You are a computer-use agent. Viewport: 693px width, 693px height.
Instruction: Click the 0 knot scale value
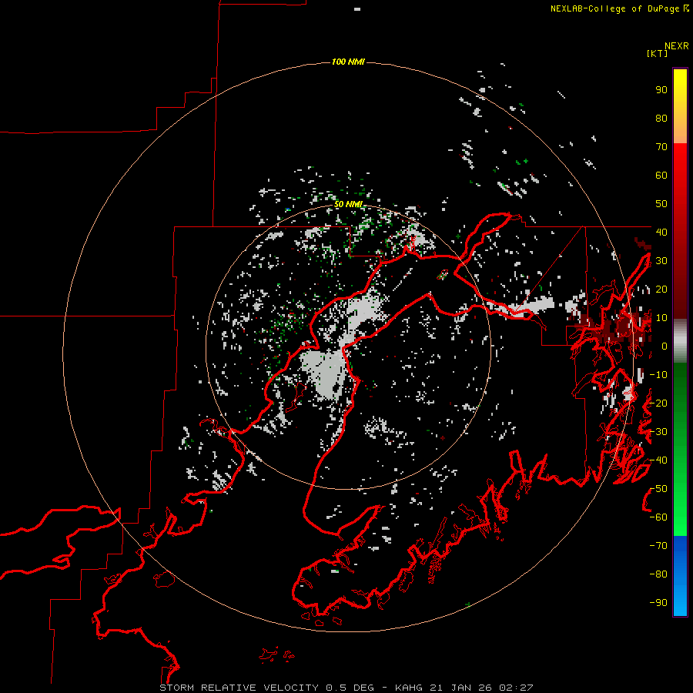(x=664, y=346)
